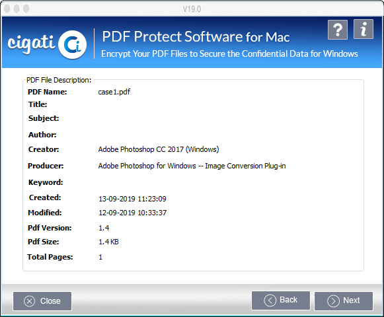384x317 pixels.
Task: Click the 'Modified:' label
Action: click(45, 213)
